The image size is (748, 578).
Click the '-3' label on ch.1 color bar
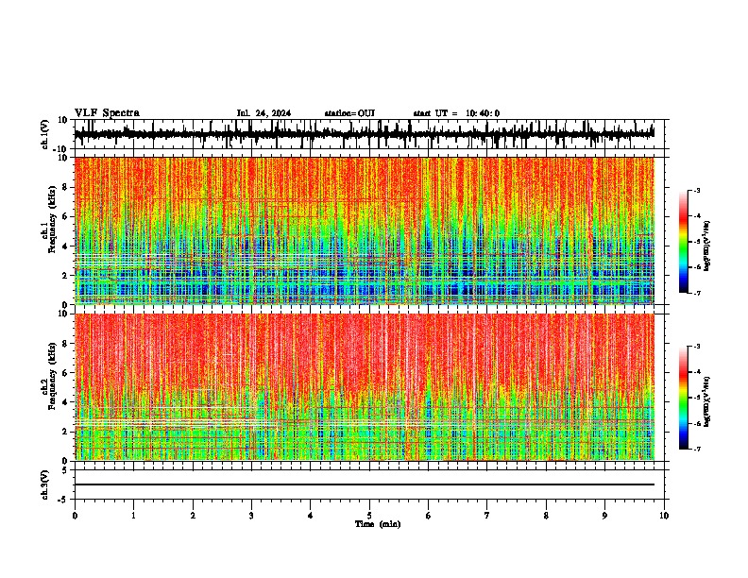696,191
